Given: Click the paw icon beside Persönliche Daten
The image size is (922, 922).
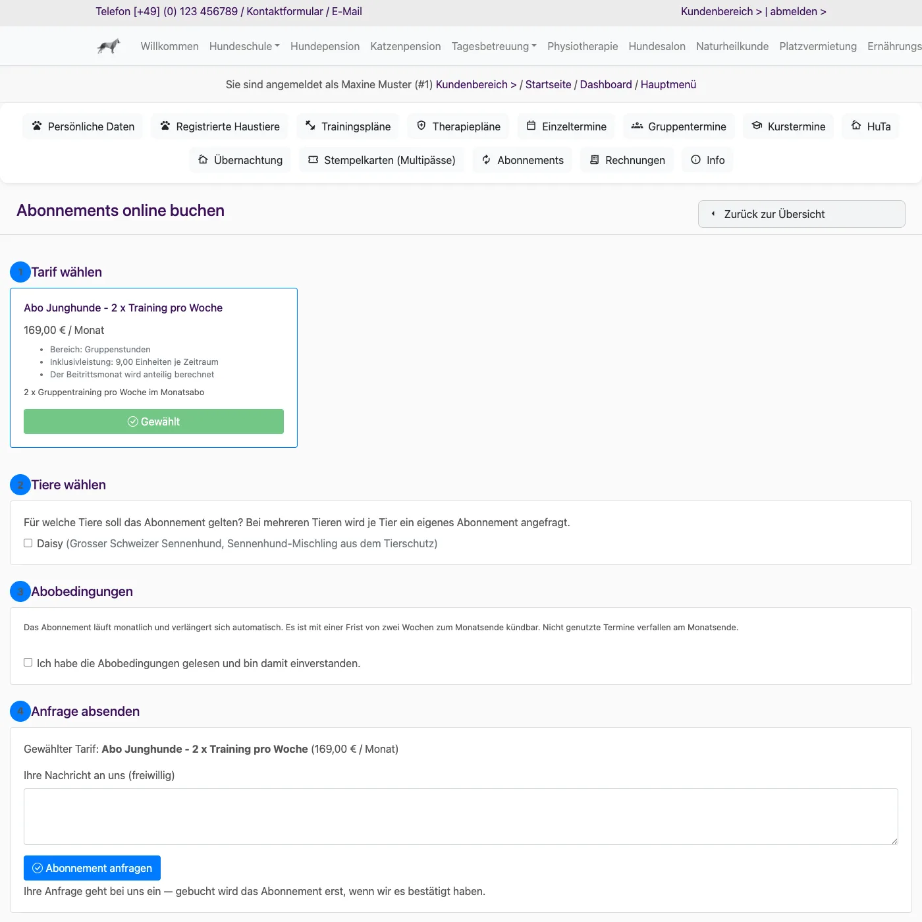Looking at the screenshot, I should pos(37,126).
